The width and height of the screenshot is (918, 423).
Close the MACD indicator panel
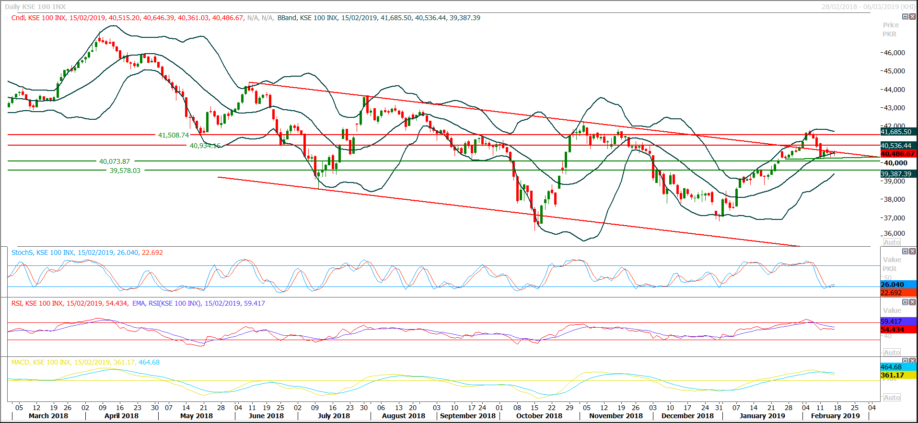point(912,361)
